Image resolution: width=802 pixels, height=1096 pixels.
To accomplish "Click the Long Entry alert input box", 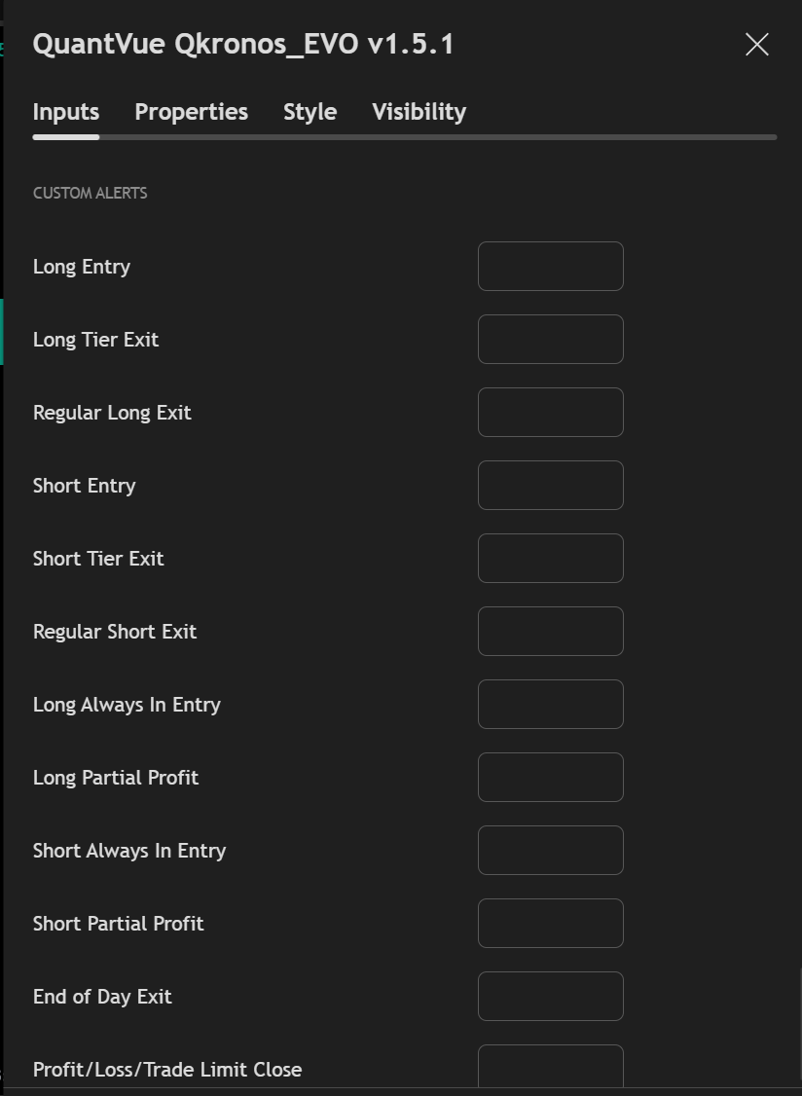I will (x=550, y=267).
